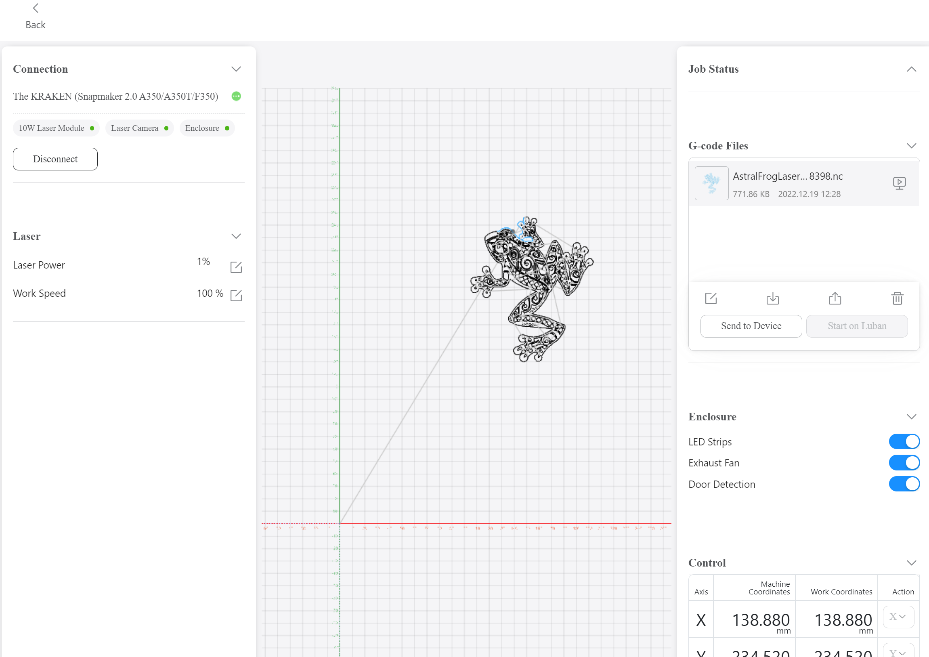Edit the Work Speed value
This screenshot has width=929, height=657.
click(236, 295)
